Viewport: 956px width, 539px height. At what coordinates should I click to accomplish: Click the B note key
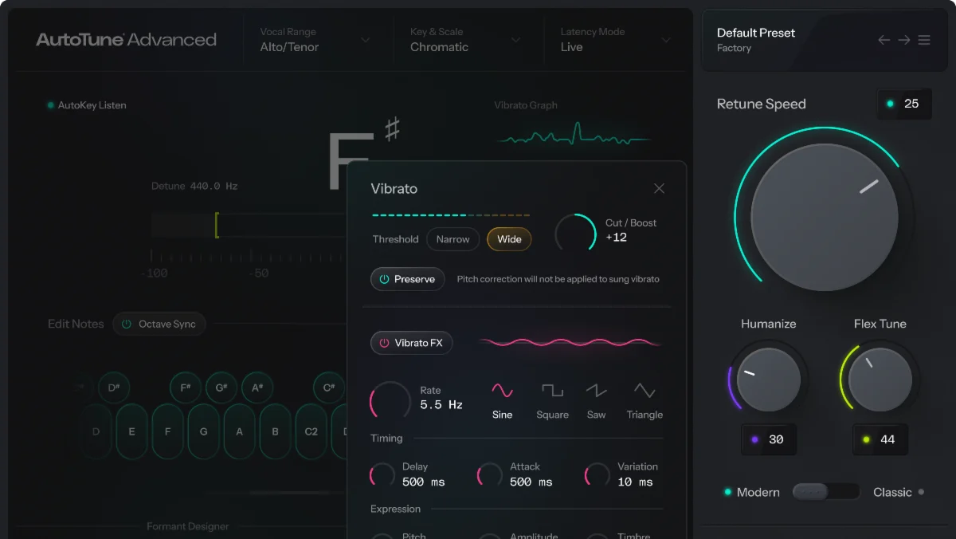pos(276,431)
